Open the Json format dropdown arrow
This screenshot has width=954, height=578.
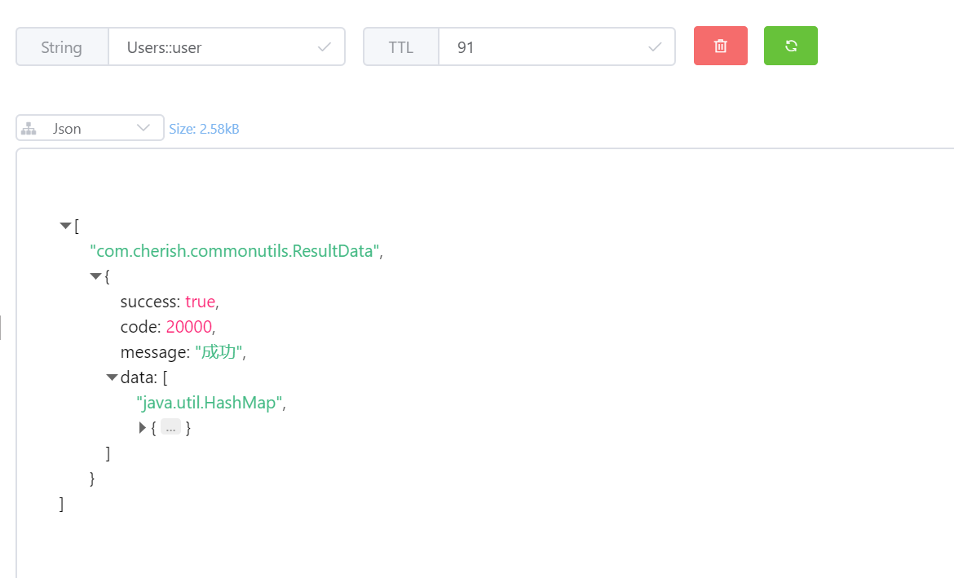[x=144, y=128]
